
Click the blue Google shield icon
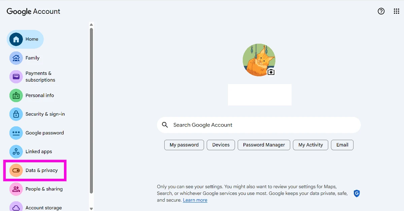point(357,193)
